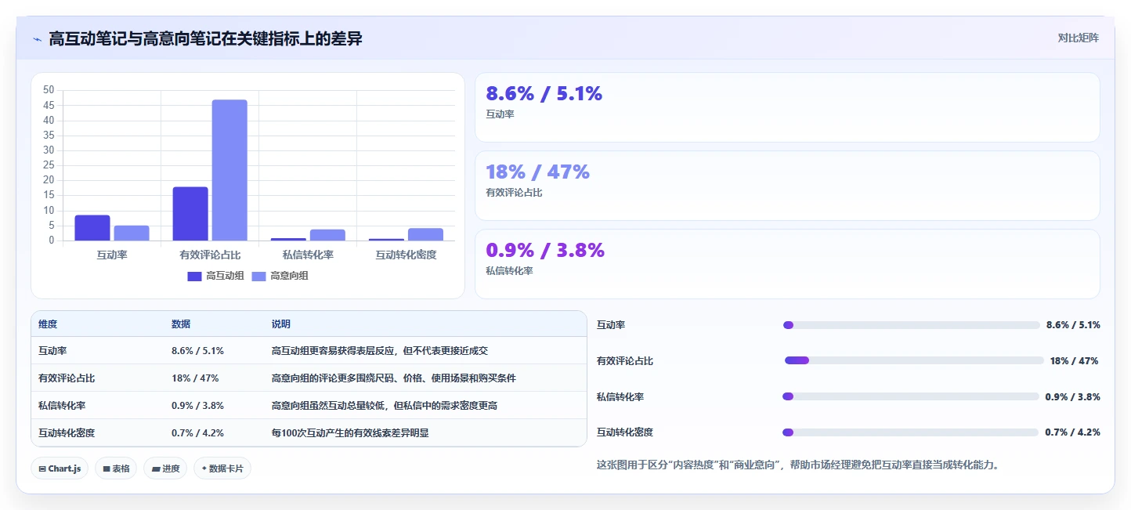Click the 进度 tag chip

coord(165,468)
